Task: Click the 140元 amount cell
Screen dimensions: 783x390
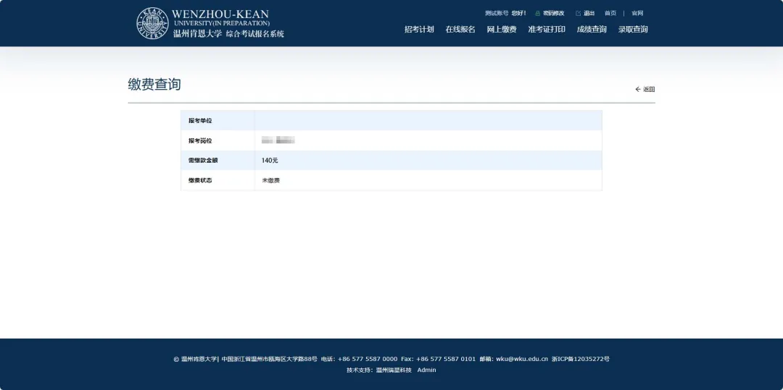Action: pos(270,160)
